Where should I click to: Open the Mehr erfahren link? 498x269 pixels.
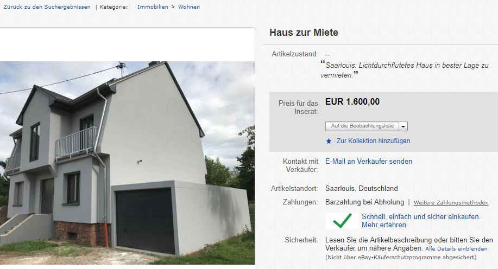383,225
